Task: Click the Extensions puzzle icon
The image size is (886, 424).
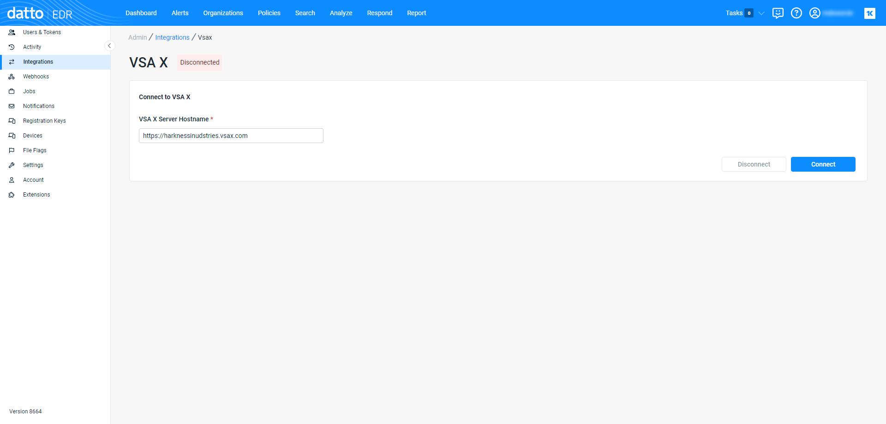Action: point(12,195)
